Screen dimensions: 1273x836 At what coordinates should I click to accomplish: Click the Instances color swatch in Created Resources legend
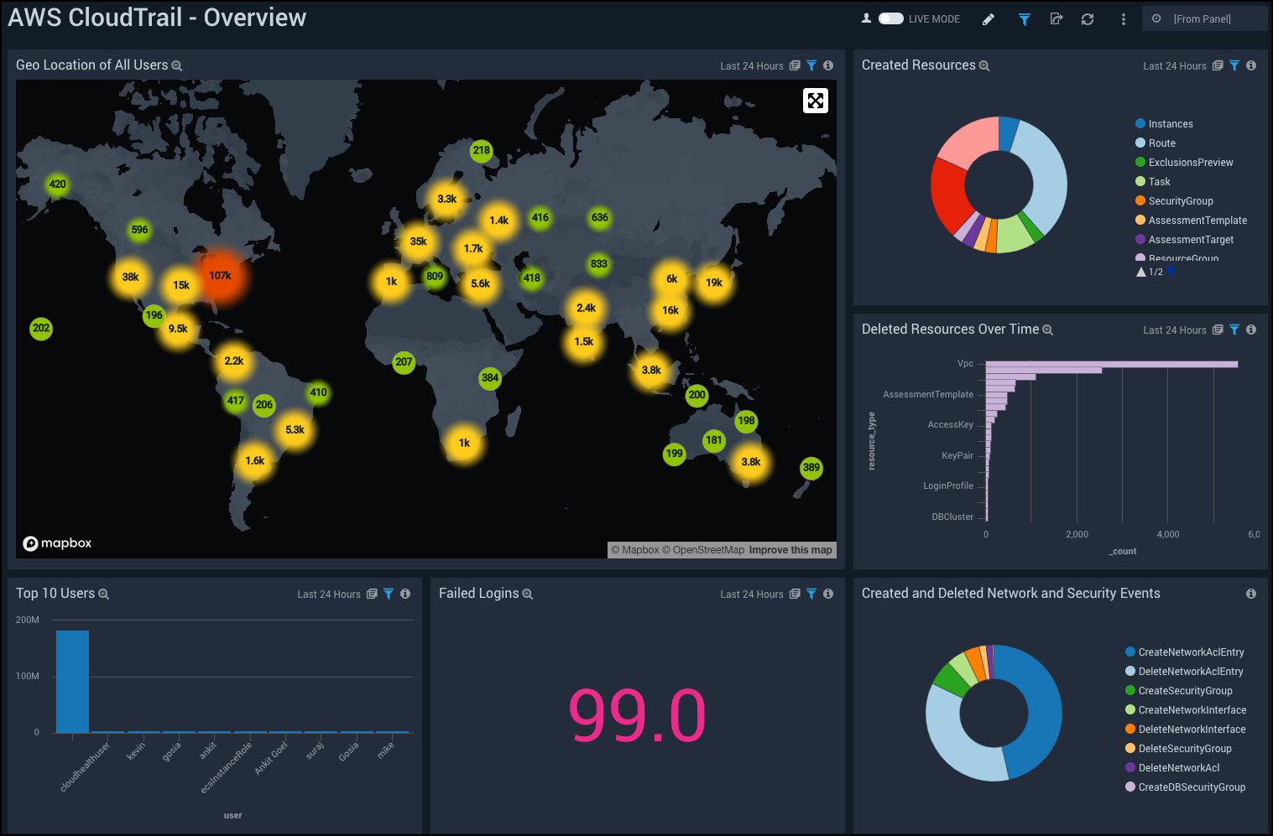click(1139, 123)
